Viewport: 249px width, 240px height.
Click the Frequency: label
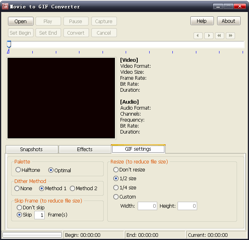pyautogui.click(x=132, y=120)
